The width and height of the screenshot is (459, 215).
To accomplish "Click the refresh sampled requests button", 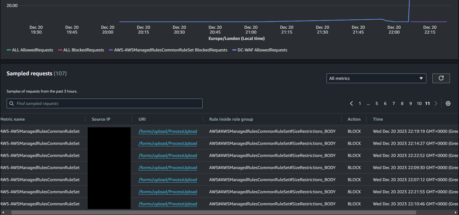I will coord(441,78).
